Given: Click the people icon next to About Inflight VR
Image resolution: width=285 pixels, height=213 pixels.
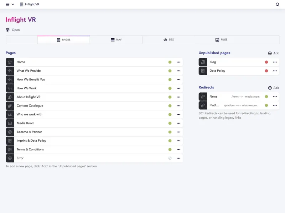Looking at the screenshot, I should coord(10,97).
